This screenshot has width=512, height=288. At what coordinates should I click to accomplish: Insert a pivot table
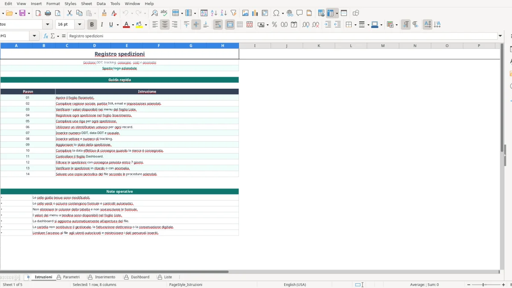(x=265, y=13)
